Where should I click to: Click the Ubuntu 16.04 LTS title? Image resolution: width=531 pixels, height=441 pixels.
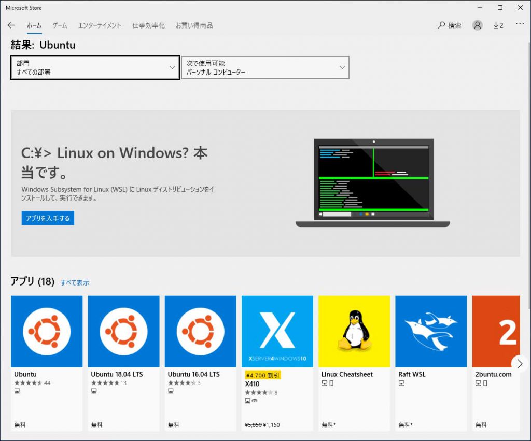pos(194,374)
